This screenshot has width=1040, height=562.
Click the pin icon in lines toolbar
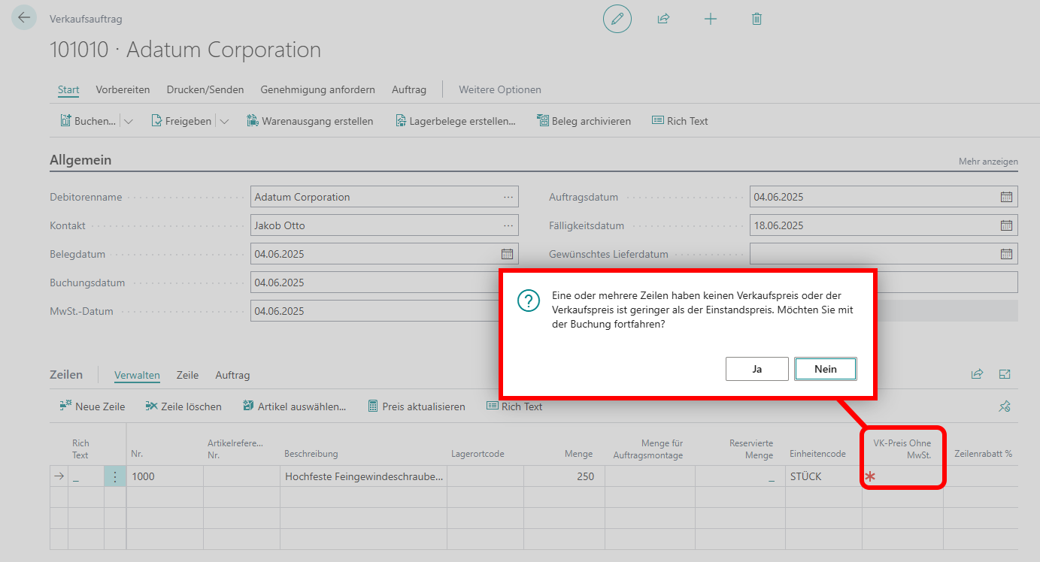pyautogui.click(x=1005, y=406)
